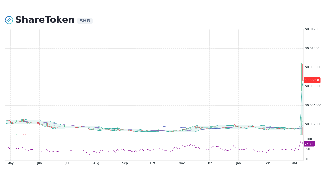Open the SHR ticker badge
This screenshot has height=181, width=323.
(85, 21)
